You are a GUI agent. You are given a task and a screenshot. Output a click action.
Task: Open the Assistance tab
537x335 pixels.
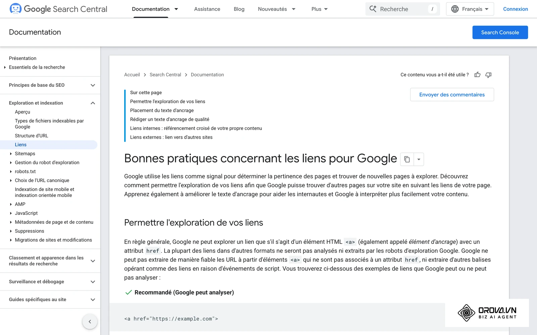coord(207,9)
